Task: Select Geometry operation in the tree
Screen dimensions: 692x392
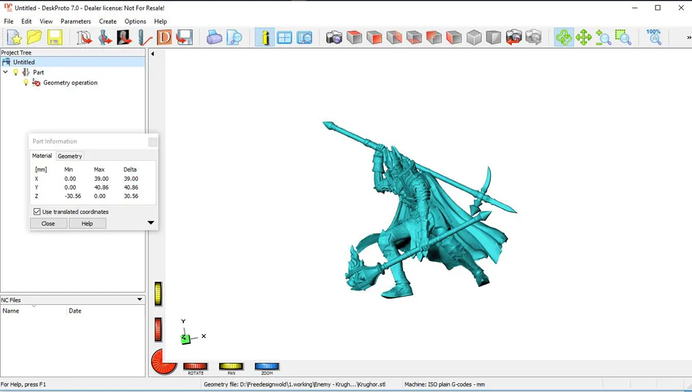Action: pyautogui.click(x=70, y=83)
